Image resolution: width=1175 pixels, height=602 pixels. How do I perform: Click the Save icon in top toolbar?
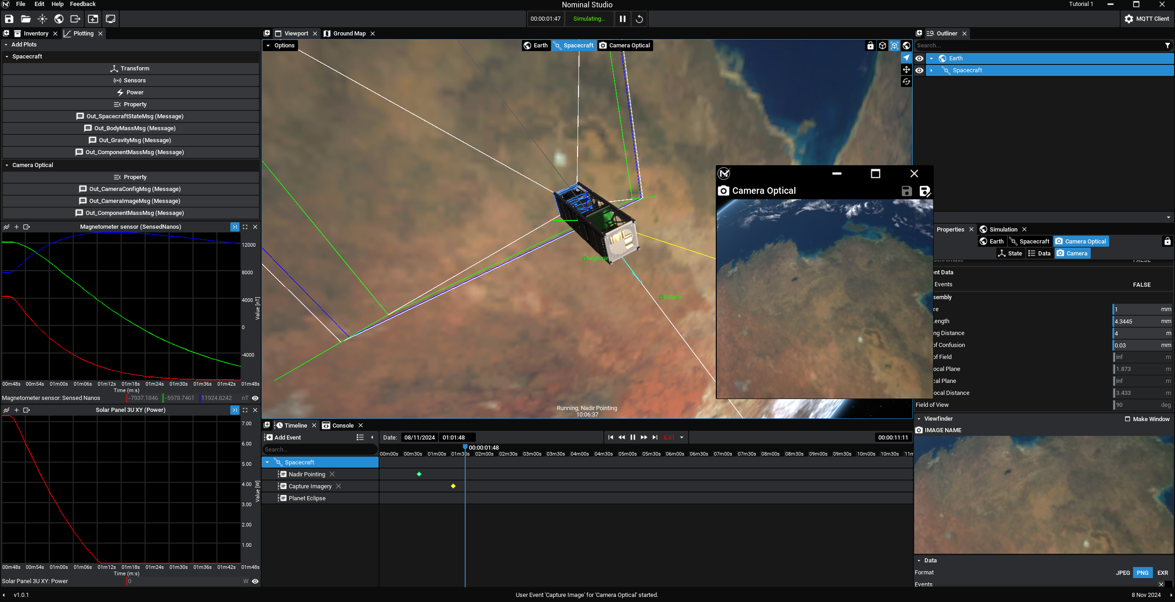[9, 19]
